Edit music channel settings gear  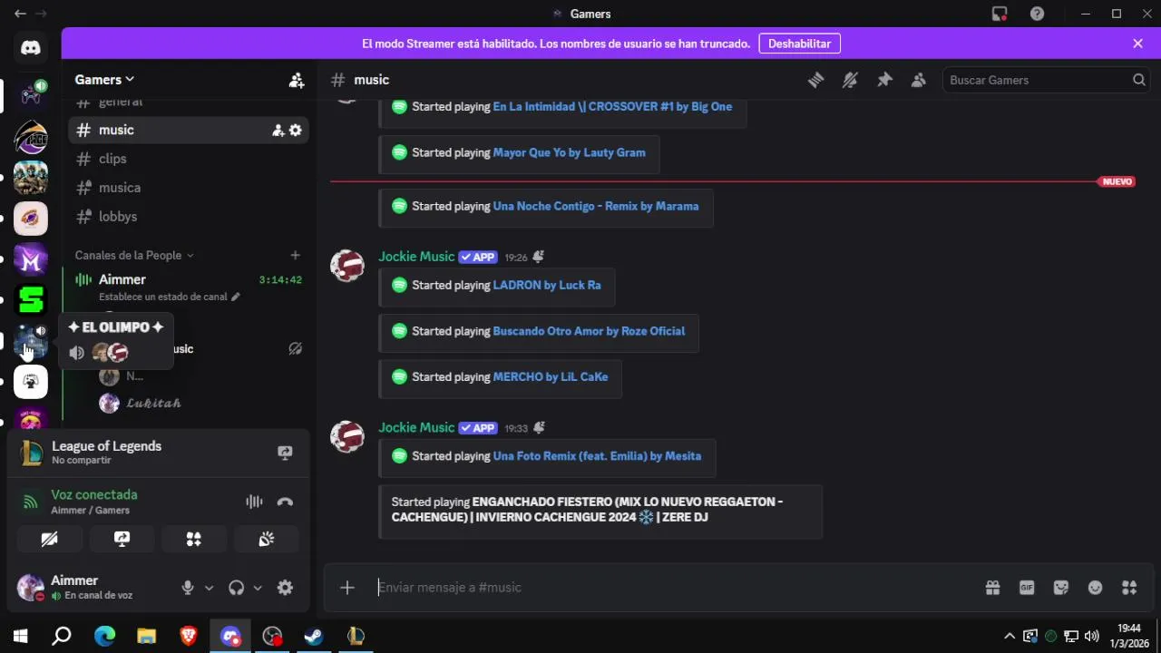[295, 131]
